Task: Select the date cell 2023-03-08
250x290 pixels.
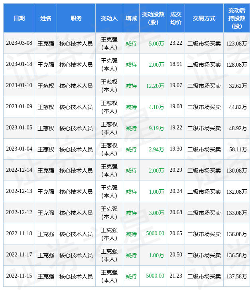Action: [x=19, y=43]
